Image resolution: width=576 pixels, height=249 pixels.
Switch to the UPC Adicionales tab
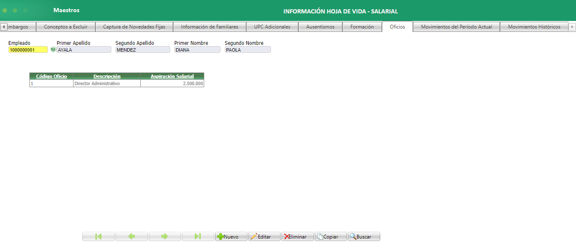click(x=272, y=26)
